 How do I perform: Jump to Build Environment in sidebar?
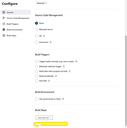coord(14,30)
